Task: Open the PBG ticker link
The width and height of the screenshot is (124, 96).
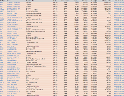Action: 2,12
